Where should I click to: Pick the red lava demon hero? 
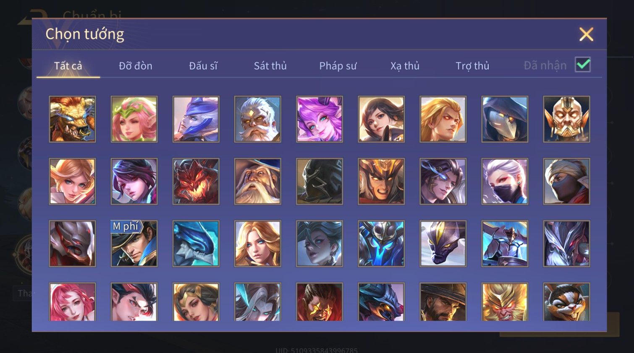(x=196, y=182)
